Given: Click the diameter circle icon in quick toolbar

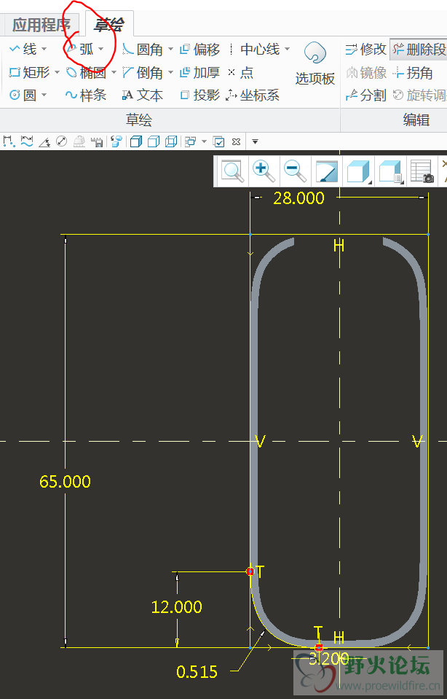Looking at the screenshot, I should pos(61,141).
